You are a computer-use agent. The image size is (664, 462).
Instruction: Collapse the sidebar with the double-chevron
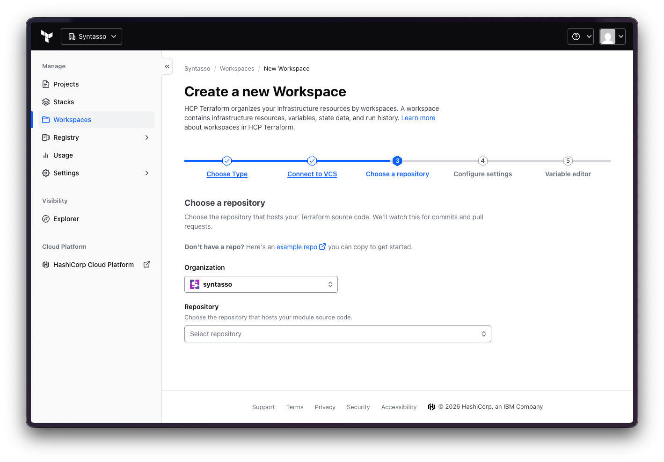click(x=167, y=66)
